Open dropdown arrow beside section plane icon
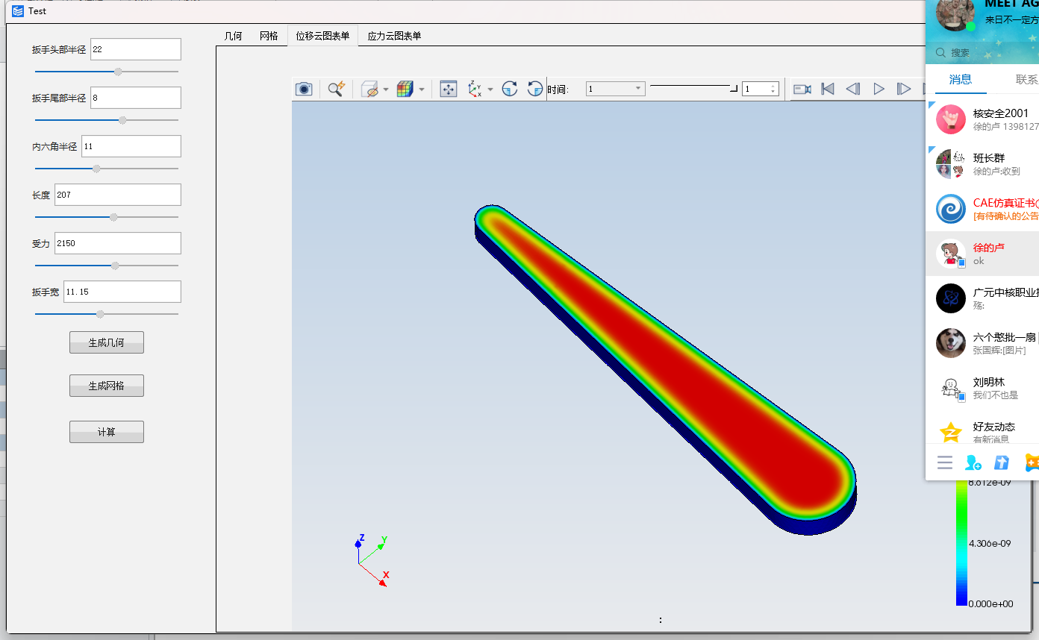 pyautogui.click(x=386, y=90)
